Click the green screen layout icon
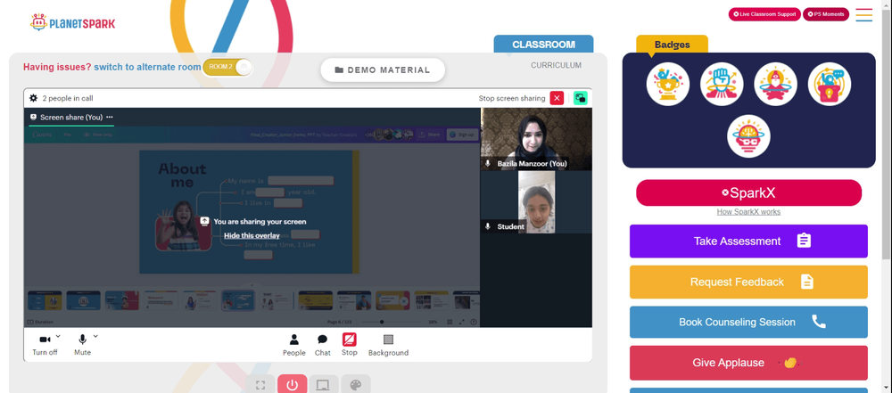Viewport: 892px width, 393px height. point(581,98)
